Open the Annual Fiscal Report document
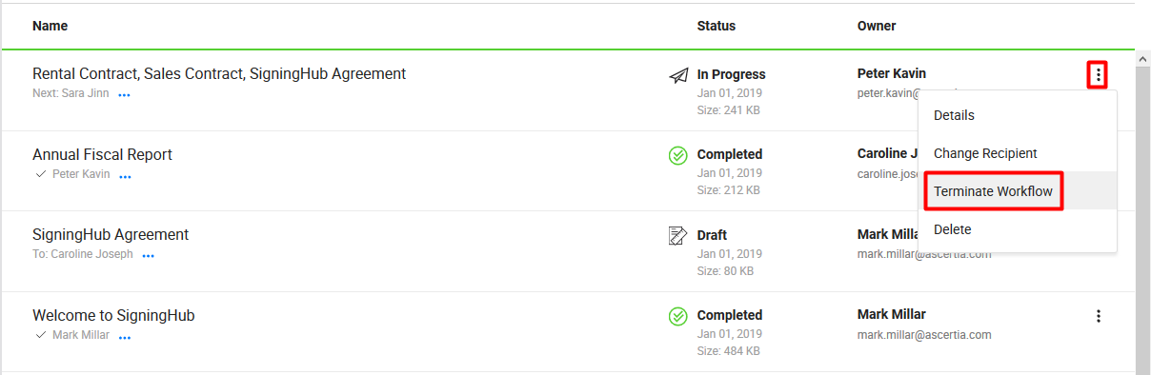This screenshot has width=1151, height=375. pos(102,154)
